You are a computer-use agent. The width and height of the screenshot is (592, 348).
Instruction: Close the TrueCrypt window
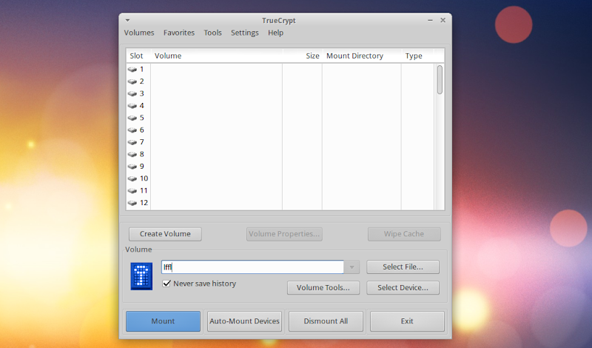click(x=443, y=21)
